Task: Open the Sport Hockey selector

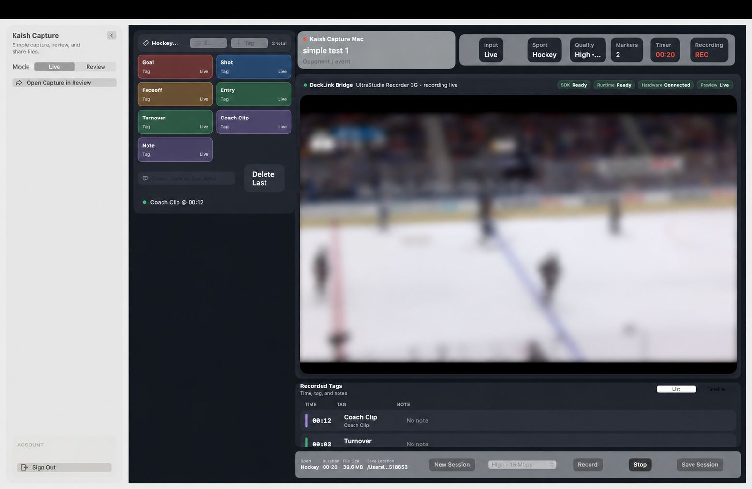Action: point(545,50)
